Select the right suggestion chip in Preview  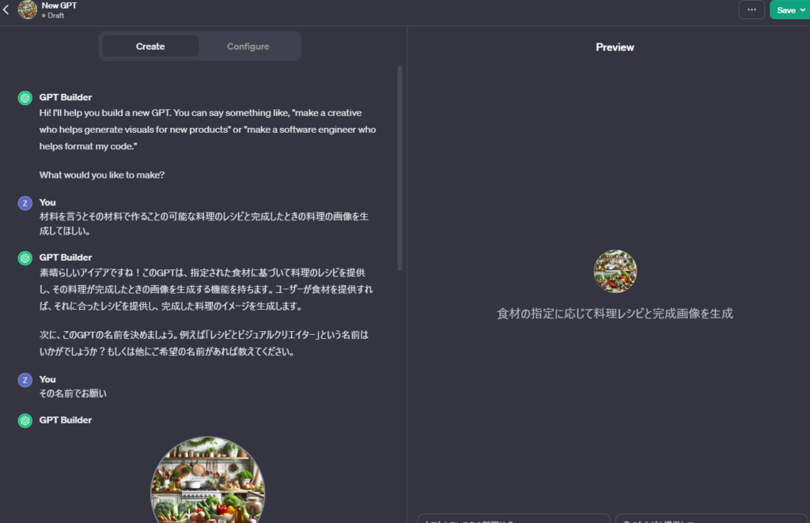coord(712,518)
